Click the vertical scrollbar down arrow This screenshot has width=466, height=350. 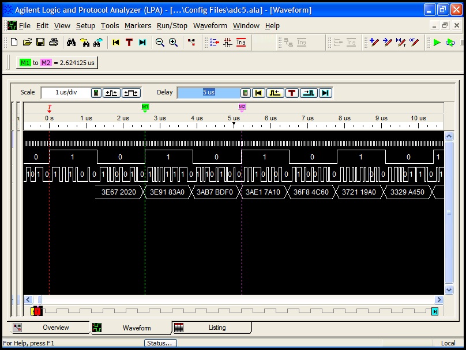pyautogui.click(x=449, y=290)
